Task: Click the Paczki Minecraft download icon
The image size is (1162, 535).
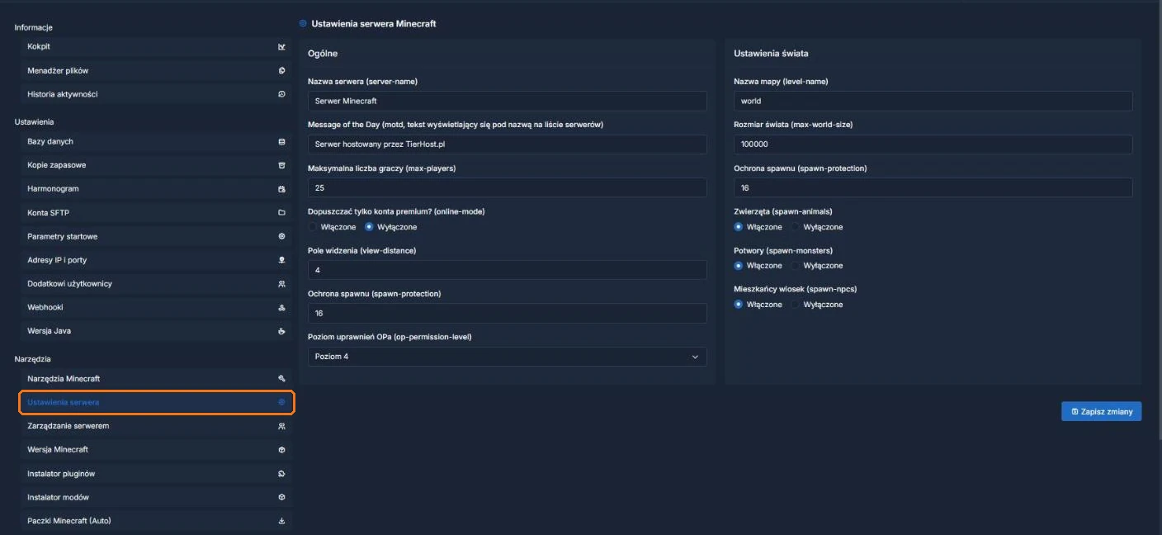Action: tap(281, 521)
